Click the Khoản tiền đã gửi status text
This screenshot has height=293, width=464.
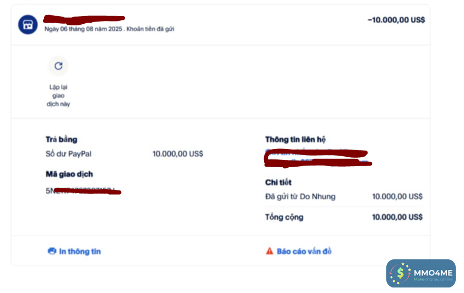coord(150,29)
